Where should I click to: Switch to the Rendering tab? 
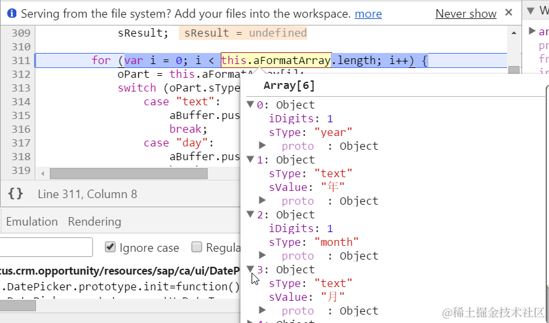[94, 222]
